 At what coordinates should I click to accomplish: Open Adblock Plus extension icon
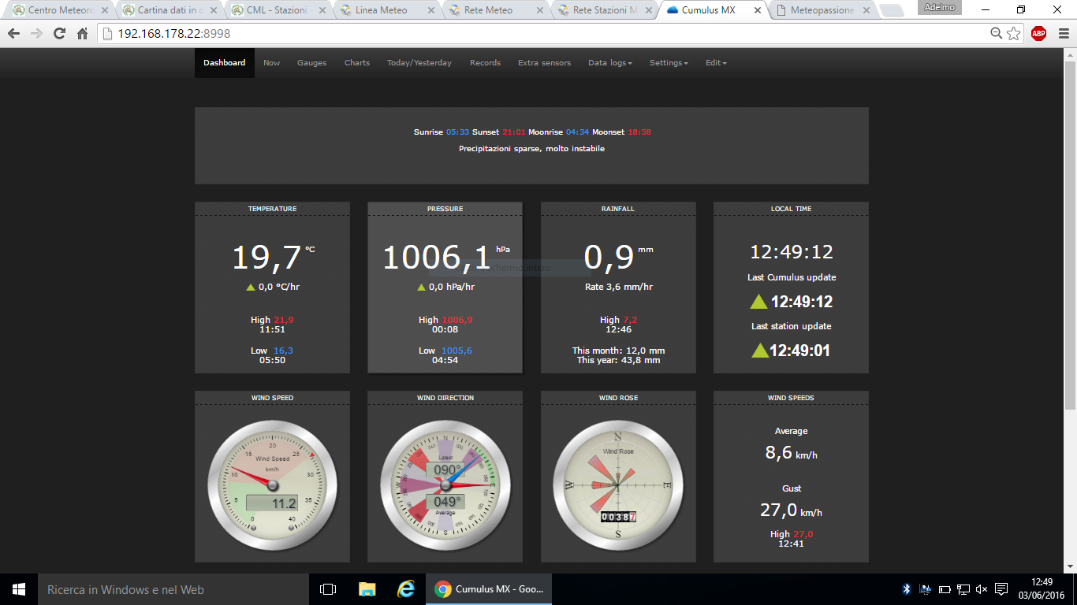pyautogui.click(x=1038, y=33)
